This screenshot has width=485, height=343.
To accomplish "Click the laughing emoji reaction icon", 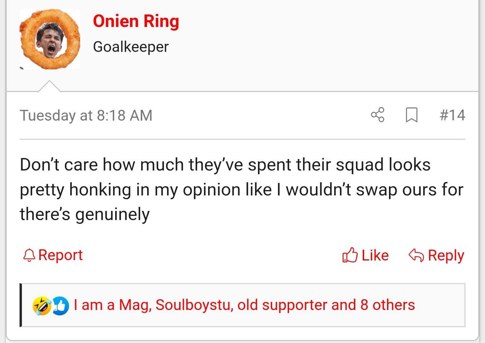I will (41, 306).
